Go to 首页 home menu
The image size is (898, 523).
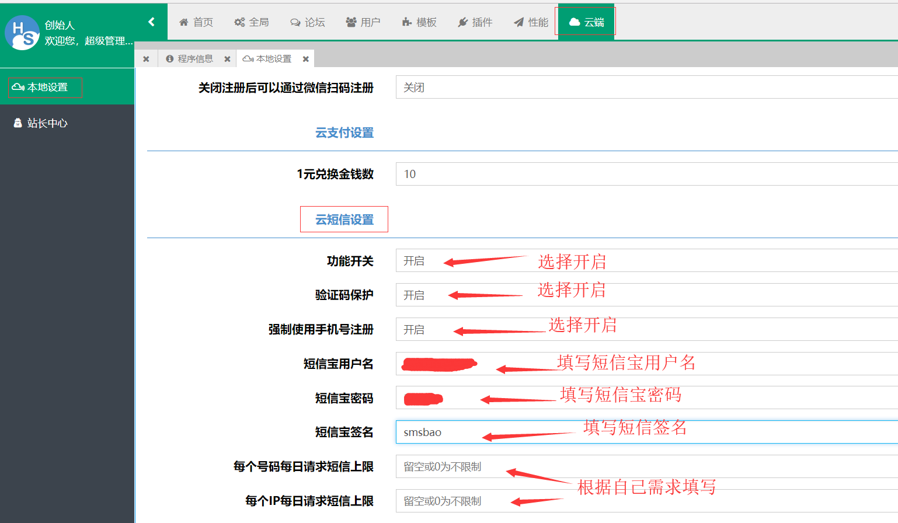tap(196, 22)
